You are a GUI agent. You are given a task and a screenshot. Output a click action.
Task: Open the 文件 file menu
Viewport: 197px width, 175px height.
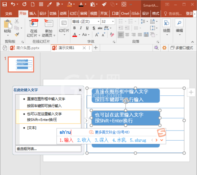(x=9, y=13)
